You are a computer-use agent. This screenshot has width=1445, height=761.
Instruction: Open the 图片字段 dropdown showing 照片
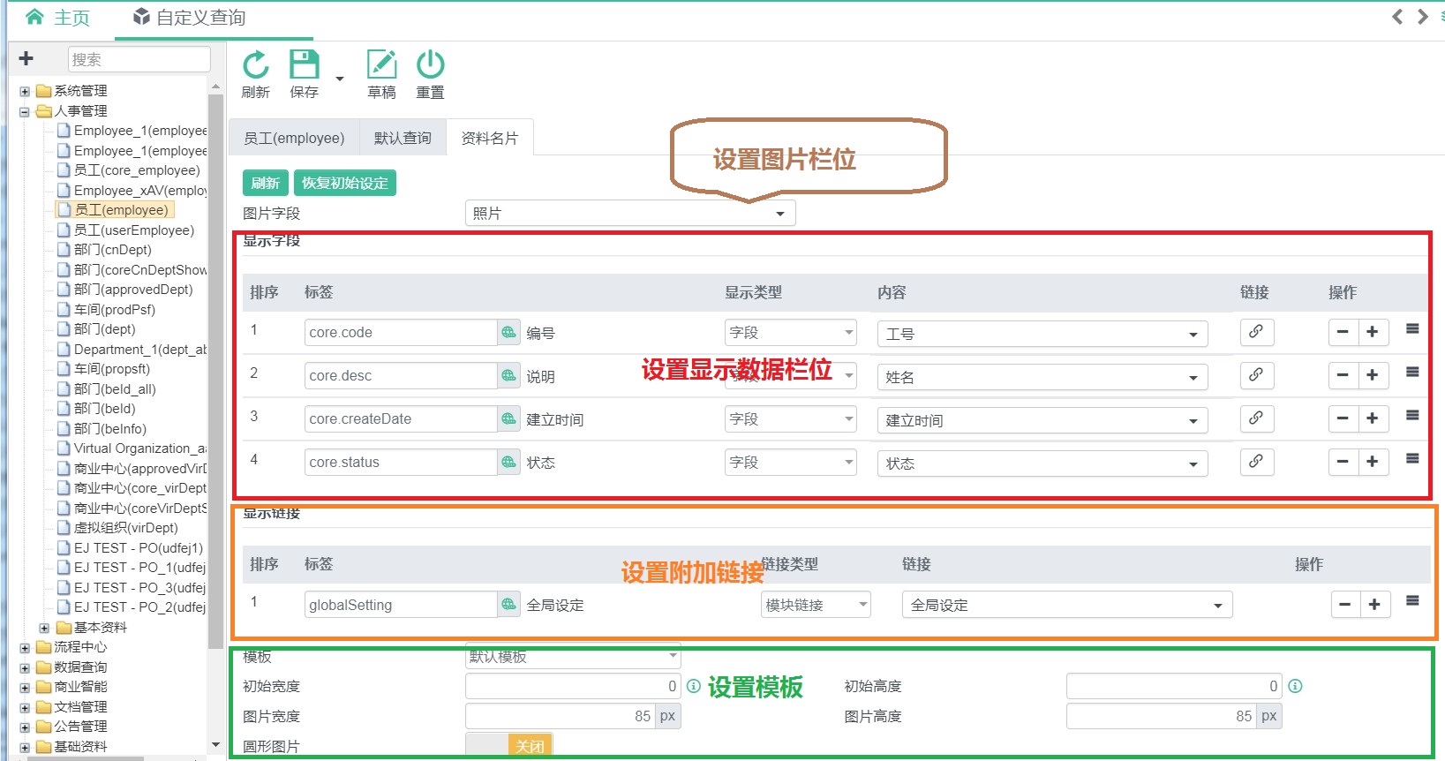(630, 214)
